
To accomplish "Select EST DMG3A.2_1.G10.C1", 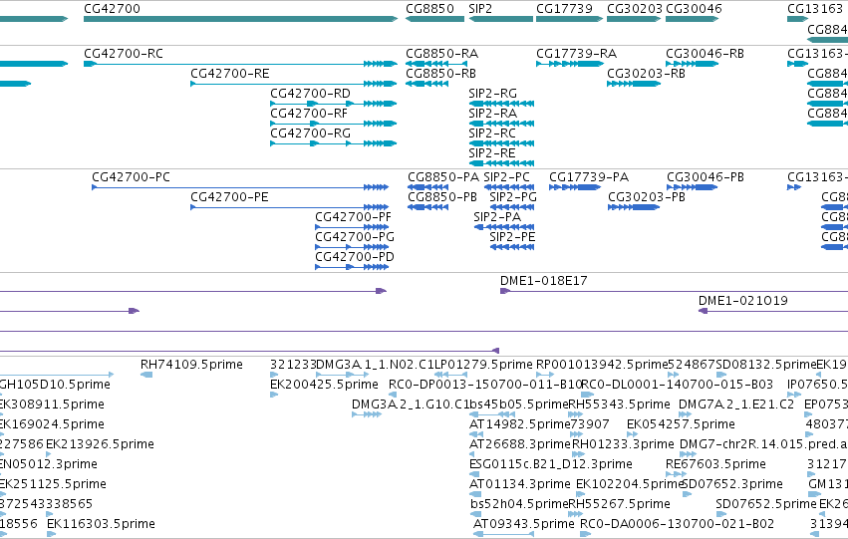I will [x=367, y=414].
